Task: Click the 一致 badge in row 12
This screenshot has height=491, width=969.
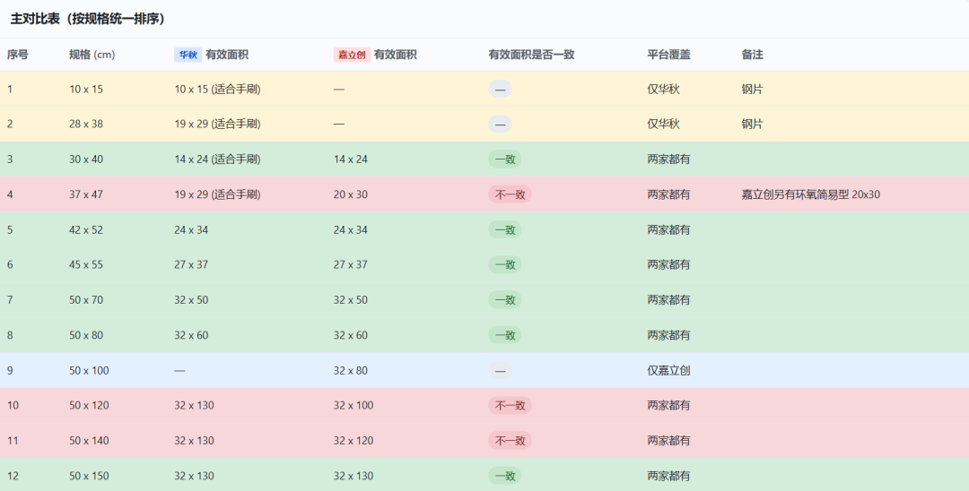Action: [x=505, y=476]
